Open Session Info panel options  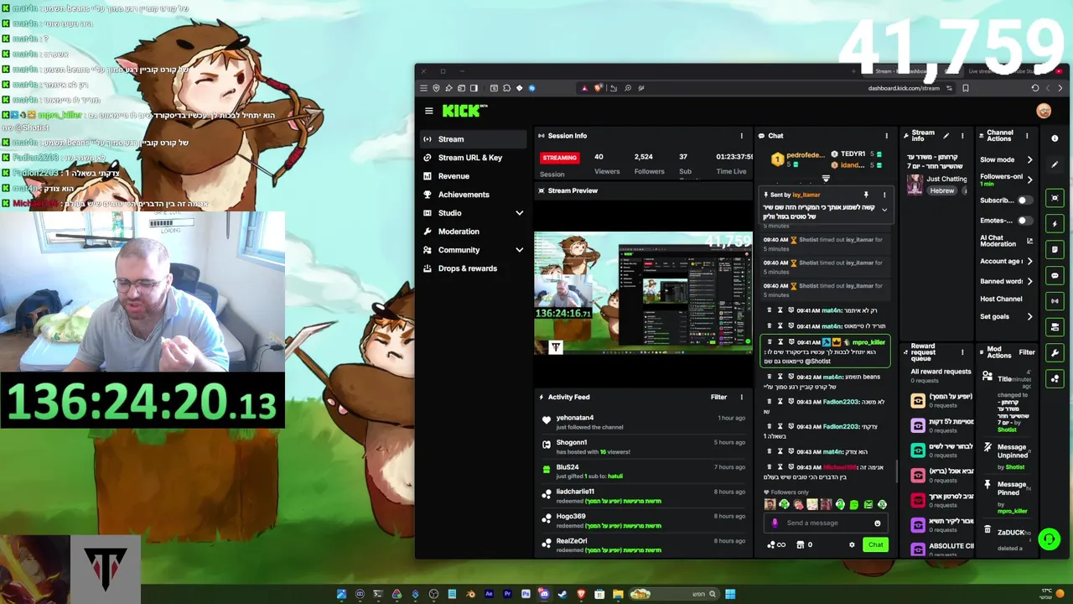tap(741, 136)
